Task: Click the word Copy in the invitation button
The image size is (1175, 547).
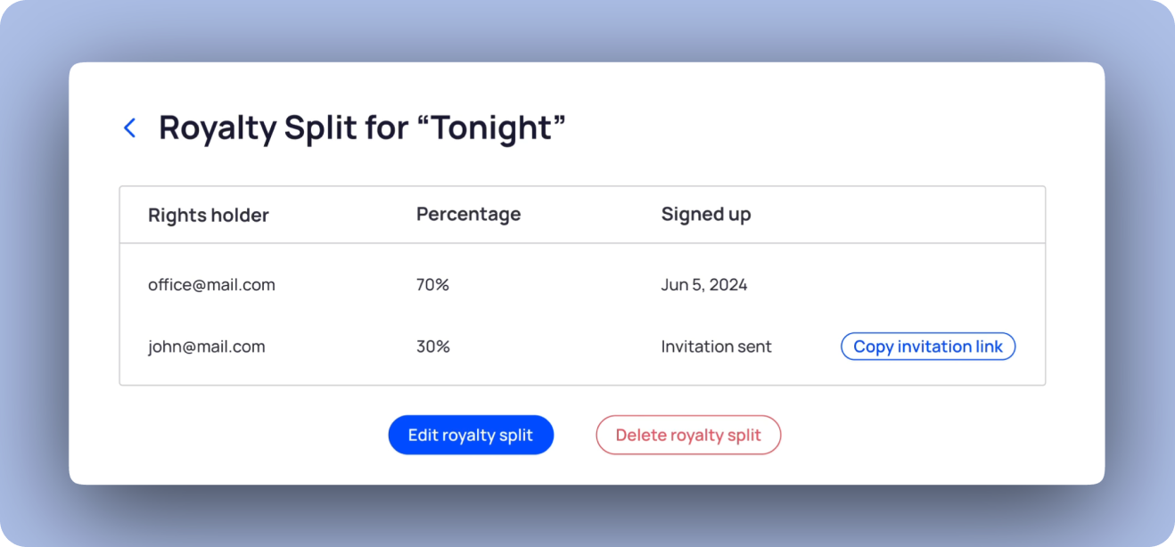Action: 874,347
